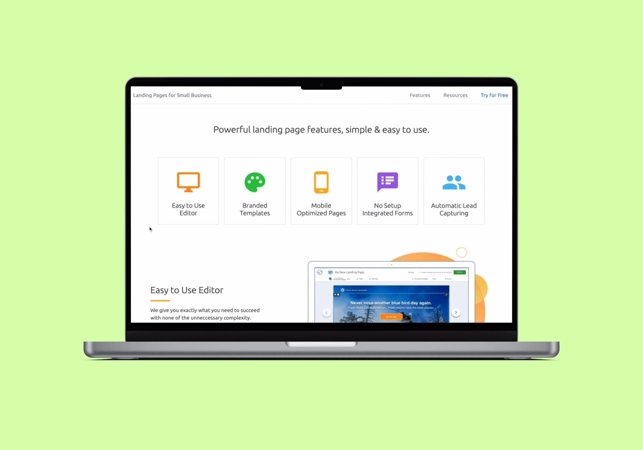Viewport: 643px width, 450px height.
Task: Click the Features navigation menu item
Action: point(419,95)
